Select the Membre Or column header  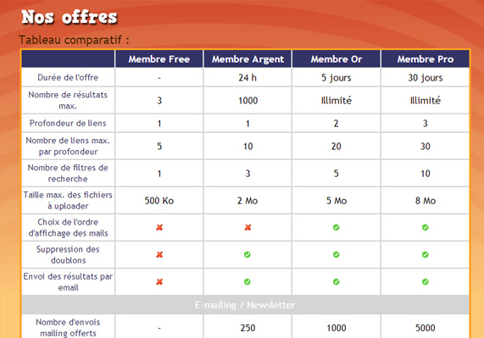pos(337,59)
